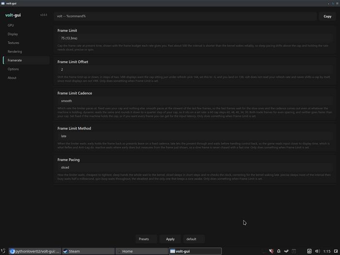Switch to the pythonlover02/volt-gui browser task
This screenshot has width=340, height=255.
point(35,251)
